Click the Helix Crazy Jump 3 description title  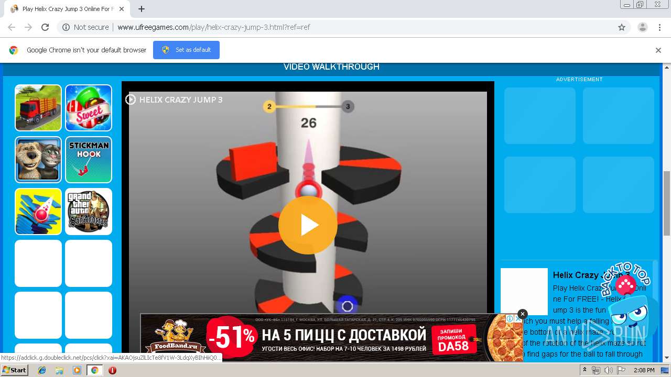pos(591,275)
